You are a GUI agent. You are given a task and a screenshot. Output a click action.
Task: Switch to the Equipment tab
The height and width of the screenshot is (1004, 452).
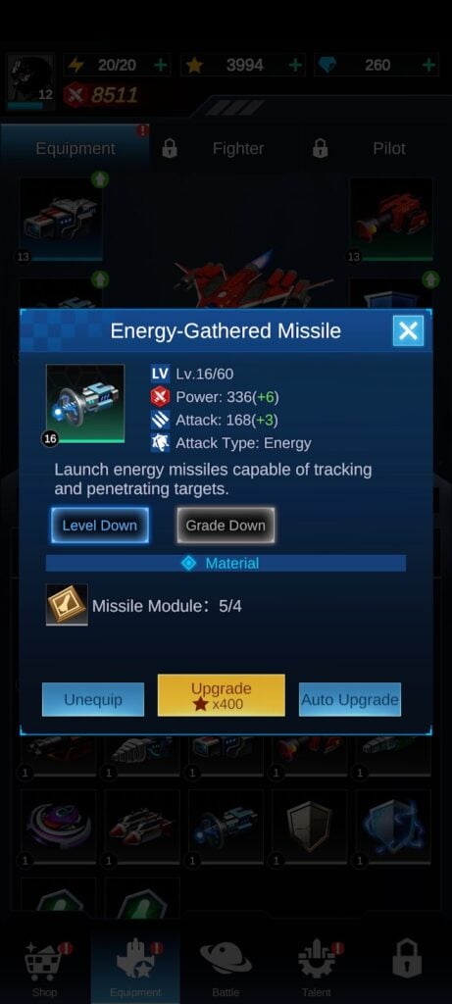[x=75, y=149]
